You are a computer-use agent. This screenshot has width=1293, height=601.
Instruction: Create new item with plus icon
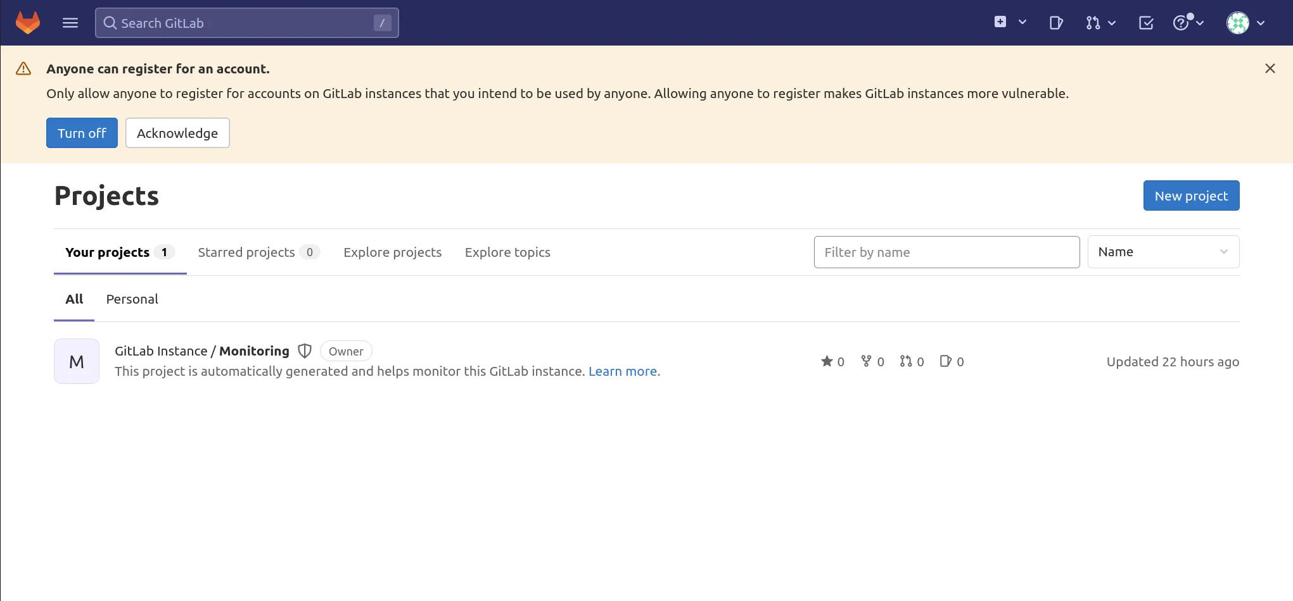[1000, 21]
